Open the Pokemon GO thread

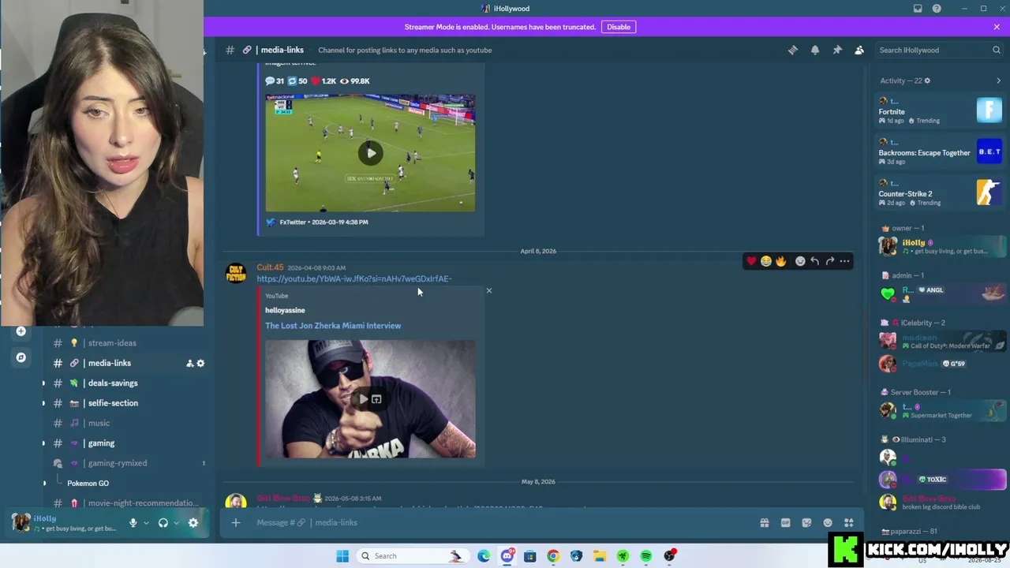88,483
